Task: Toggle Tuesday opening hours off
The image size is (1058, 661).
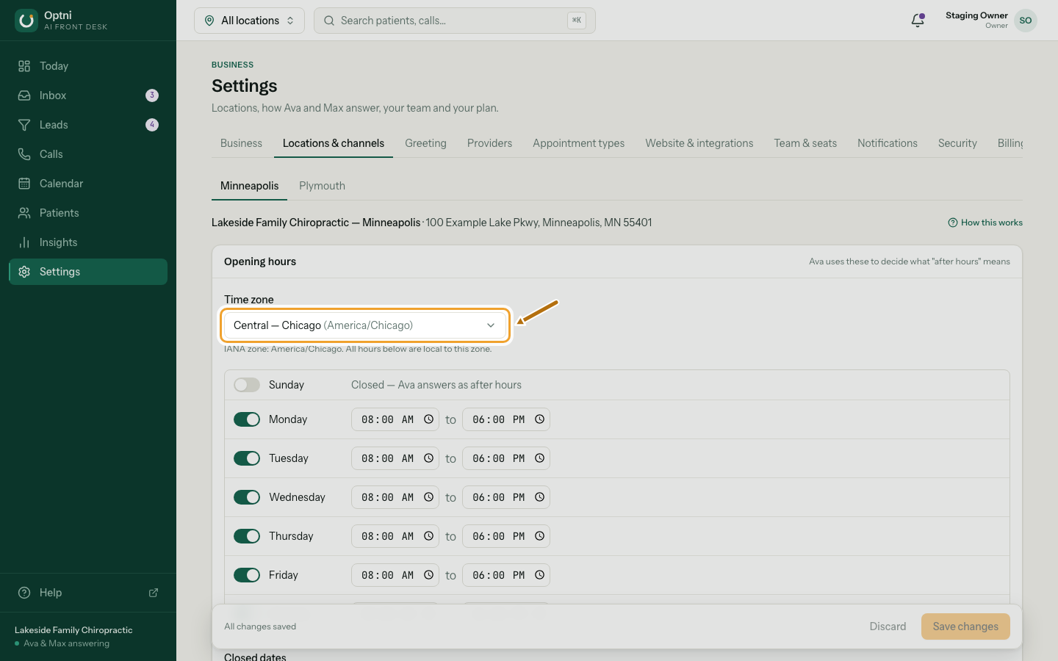Action: (x=247, y=458)
